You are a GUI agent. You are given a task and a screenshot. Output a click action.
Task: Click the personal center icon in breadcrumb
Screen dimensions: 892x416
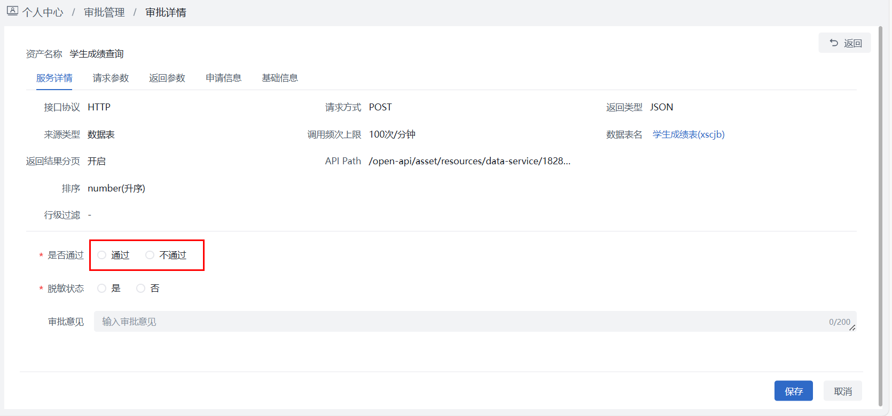pos(13,11)
